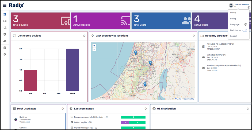Refresh the Last commands widget
This screenshot has height=130, width=252.
point(146,109)
